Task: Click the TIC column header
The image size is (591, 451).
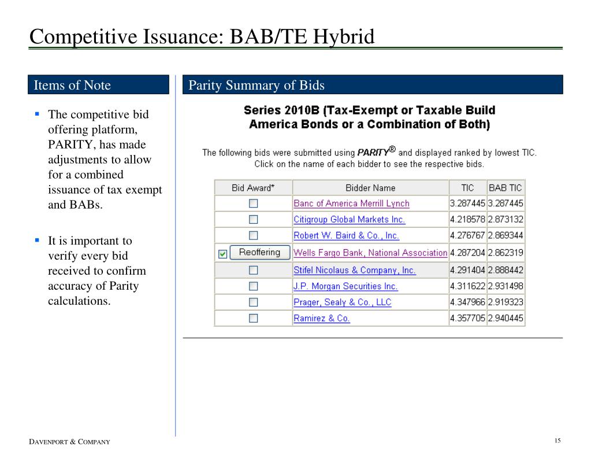Action: [468, 188]
